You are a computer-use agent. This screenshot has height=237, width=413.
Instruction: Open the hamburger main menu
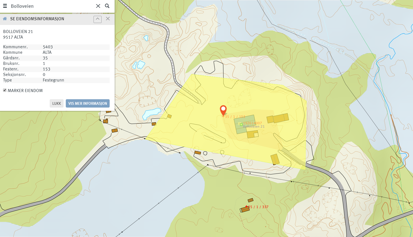click(x=5, y=6)
